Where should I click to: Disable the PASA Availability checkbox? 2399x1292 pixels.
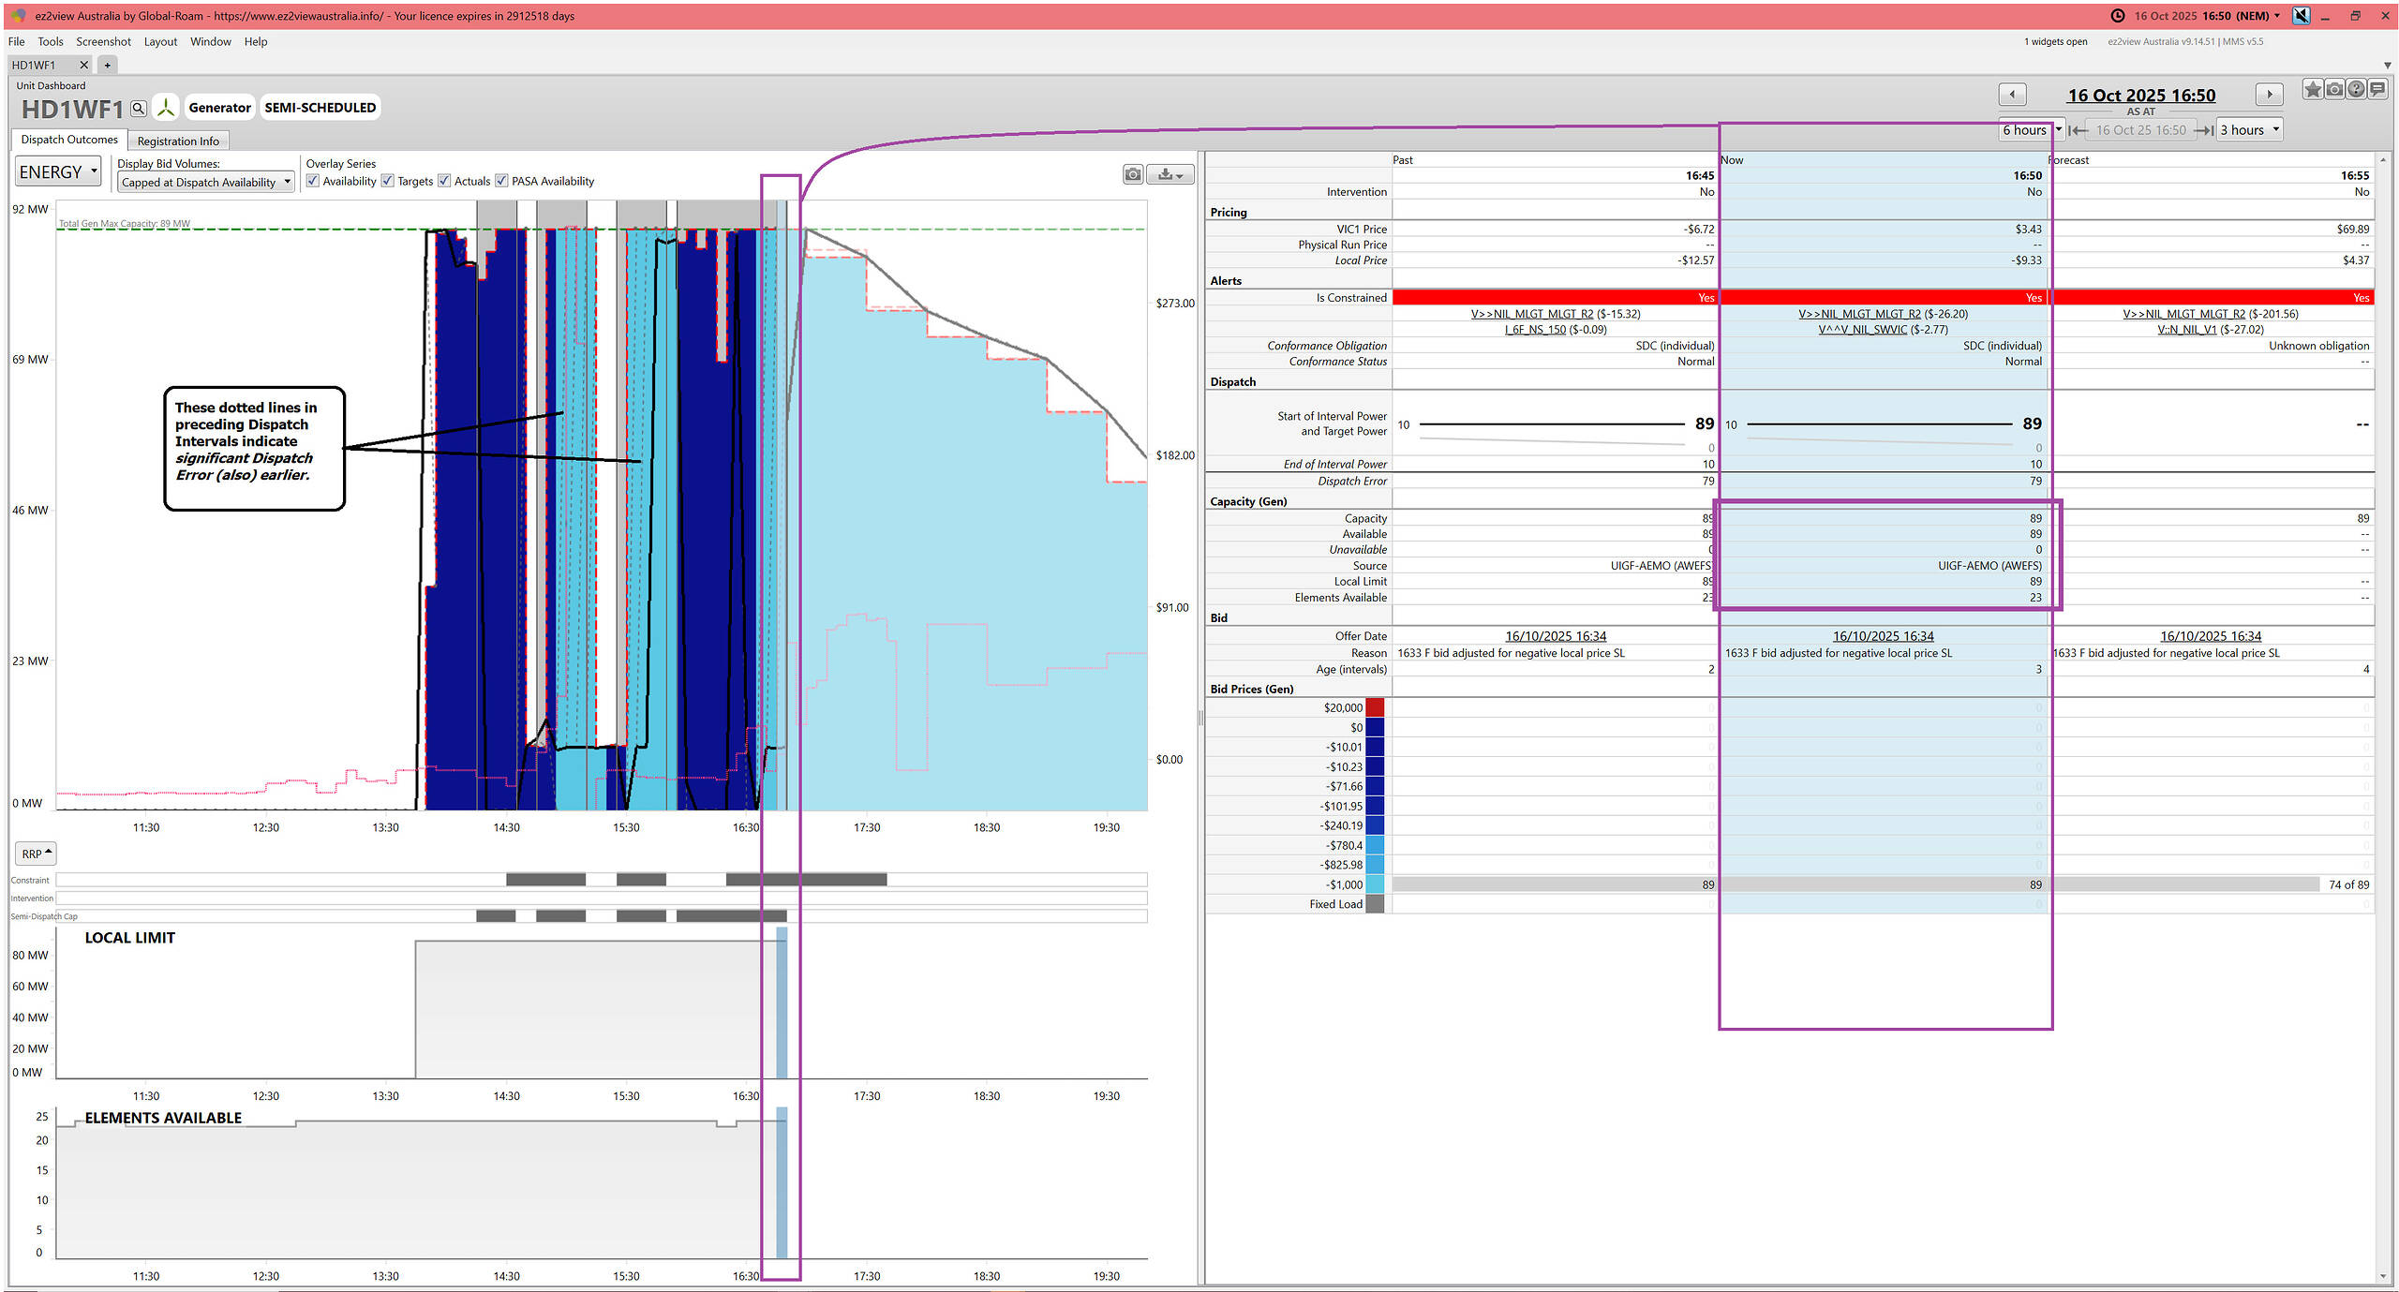(x=501, y=181)
